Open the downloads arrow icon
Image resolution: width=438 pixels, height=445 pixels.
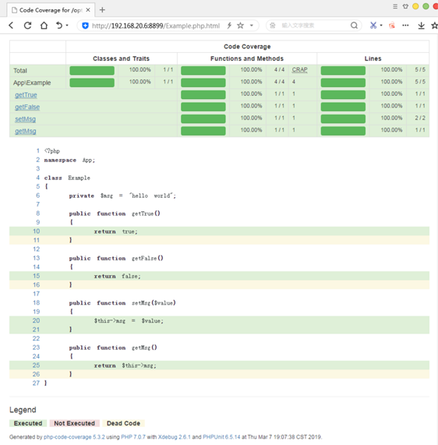pos(422,26)
